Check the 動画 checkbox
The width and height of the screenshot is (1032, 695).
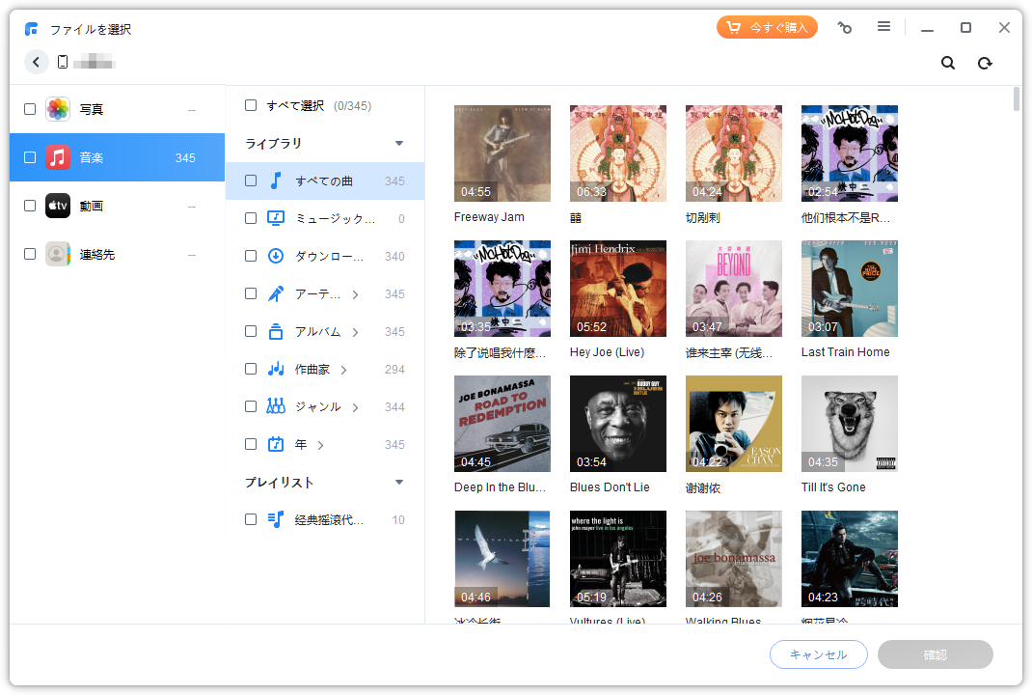[x=30, y=206]
